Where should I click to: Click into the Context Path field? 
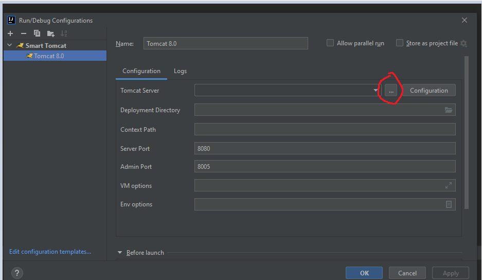pyautogui.click(x=325, y=130)
